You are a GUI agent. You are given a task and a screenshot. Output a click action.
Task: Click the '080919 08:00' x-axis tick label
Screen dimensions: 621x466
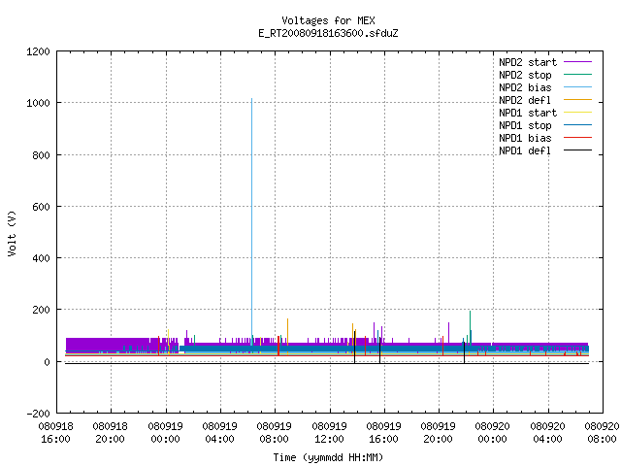(274, 433)
